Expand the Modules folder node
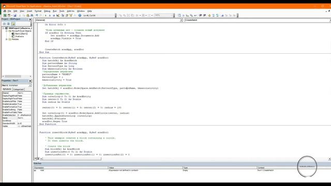 coord(7,39)
